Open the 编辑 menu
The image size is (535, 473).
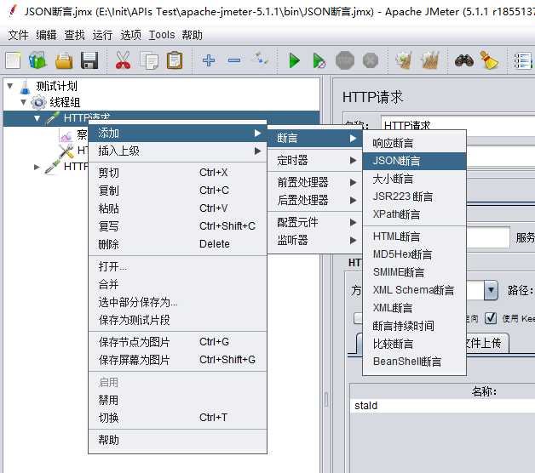coord(46,35)
